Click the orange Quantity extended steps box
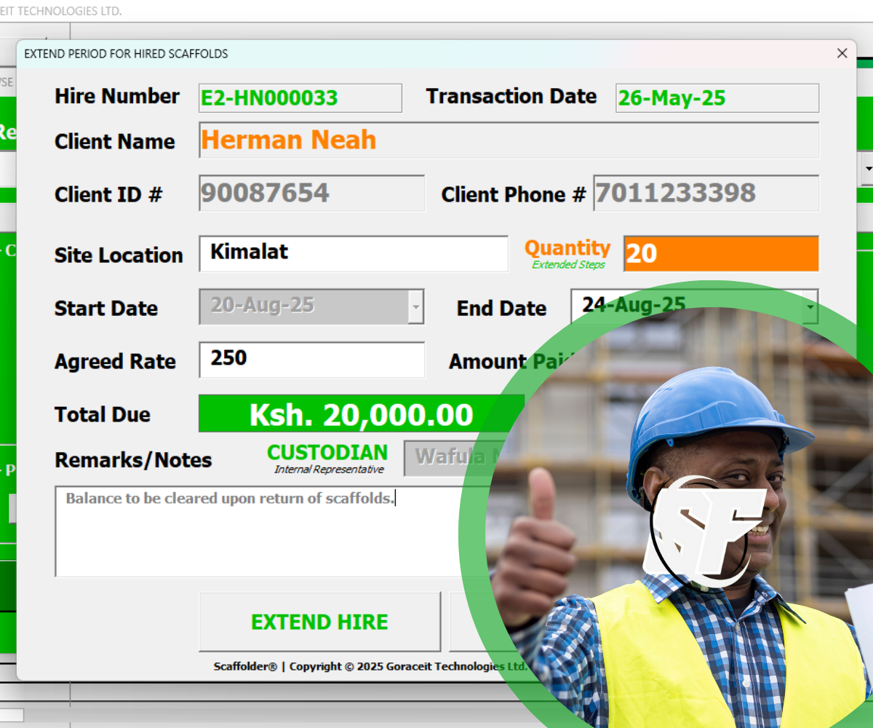This screenshot has width=873, height=728. [x=720, y=253]
